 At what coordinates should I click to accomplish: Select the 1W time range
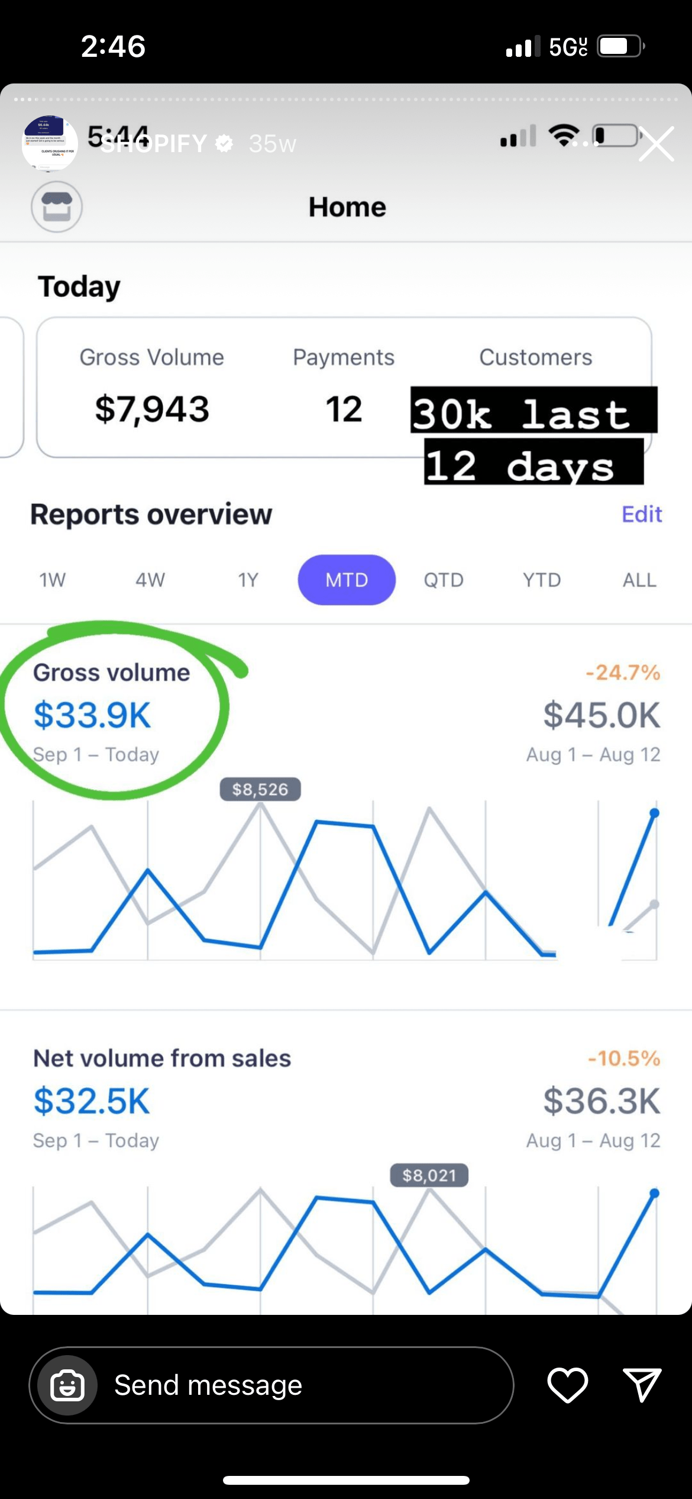coord(53,580)
